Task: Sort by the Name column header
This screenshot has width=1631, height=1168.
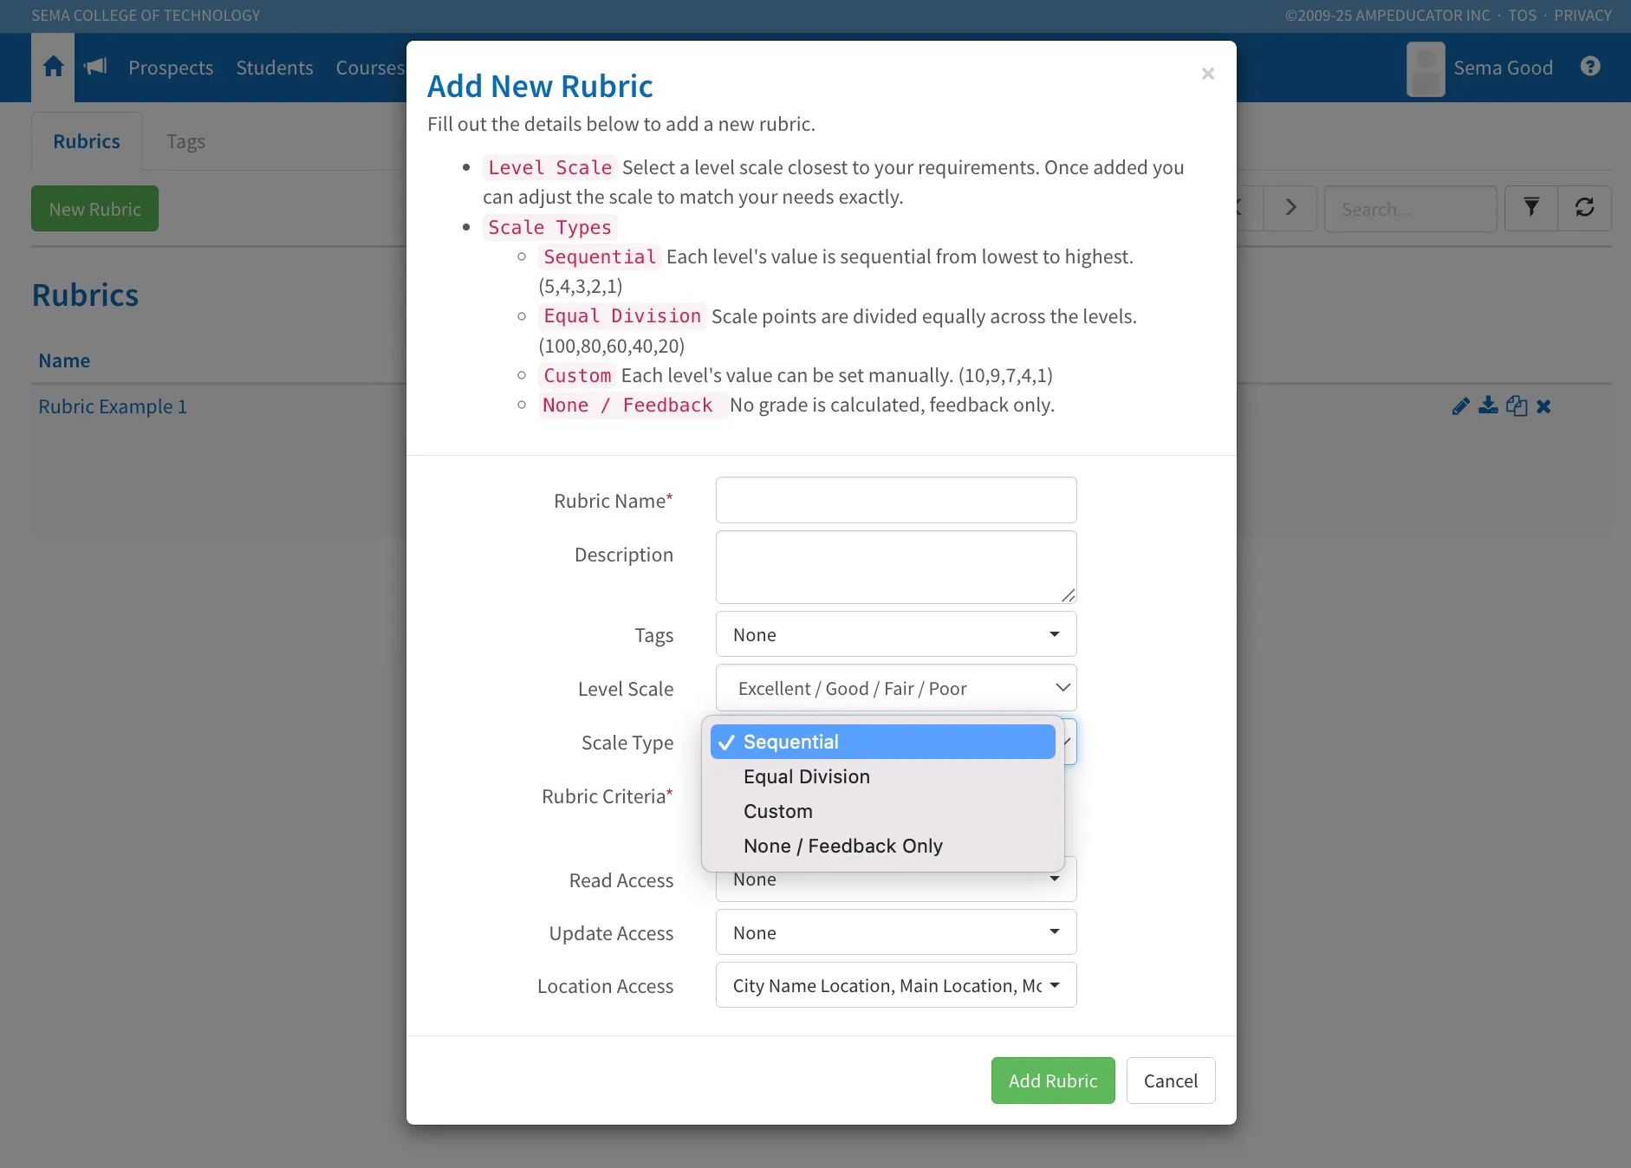Action: point(64,360)
